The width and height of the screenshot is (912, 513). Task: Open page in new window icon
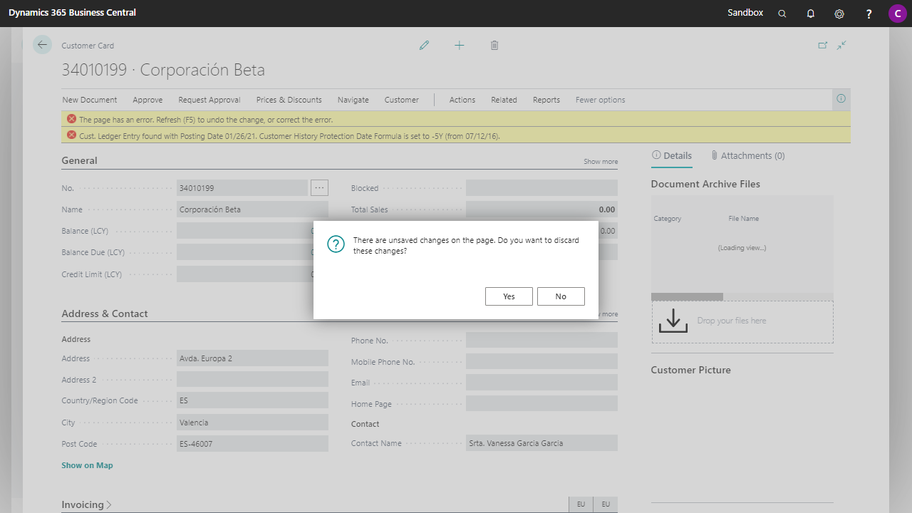(x=822, y=45)
